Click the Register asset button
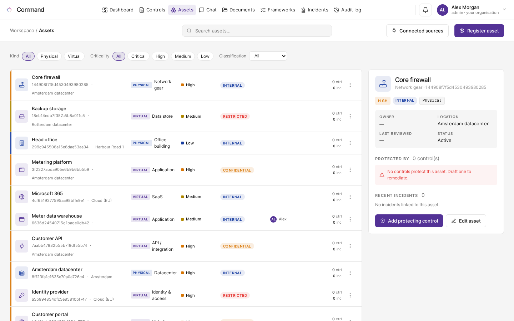Viewport: 514px width, 321px height. click(479, 31)
